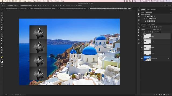Select the Healing Brush tool
This screenshot has width=172, height=96.
click(x=2, y=25)
